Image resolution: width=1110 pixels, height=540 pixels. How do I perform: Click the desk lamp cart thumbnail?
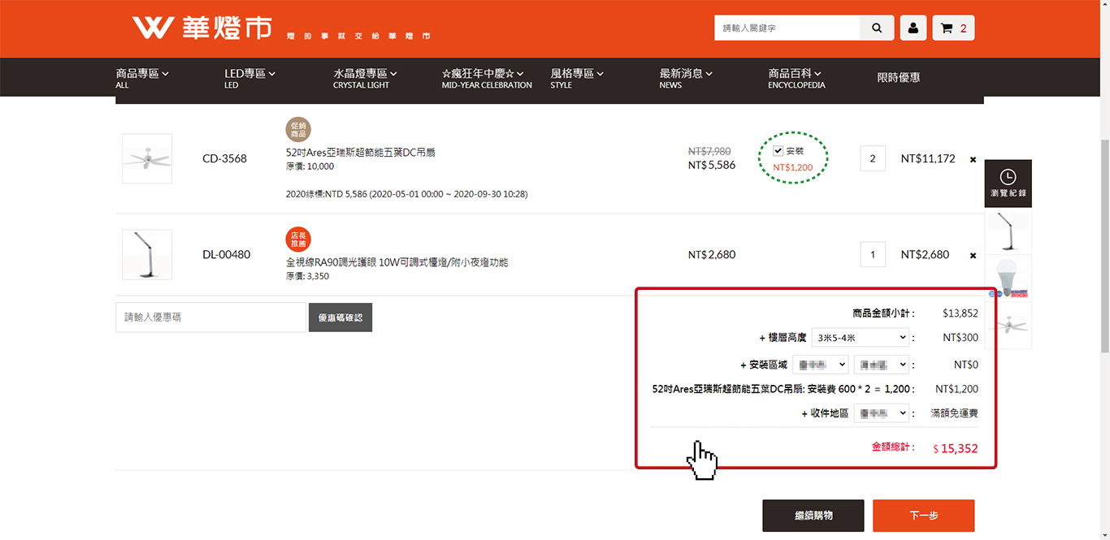pyautogui.click(x=147, y=254)
